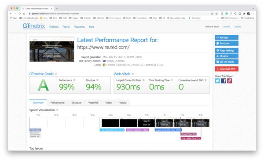Click the GTmetrix logo

click(34, 26)
